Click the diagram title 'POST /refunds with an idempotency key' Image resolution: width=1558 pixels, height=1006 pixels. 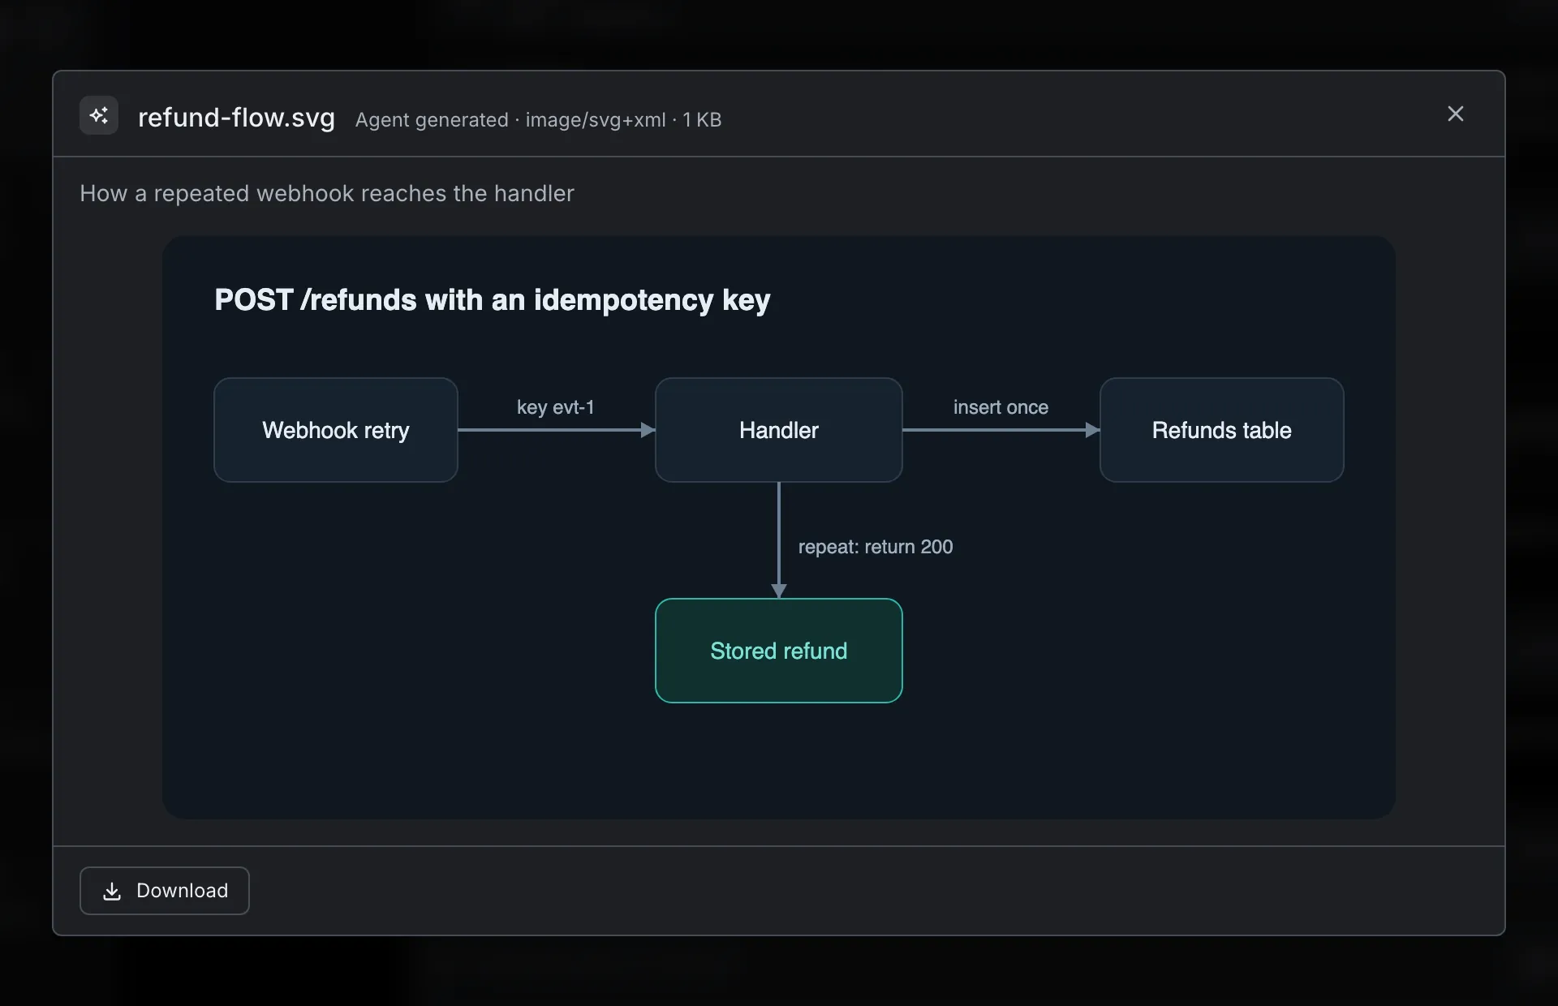tap(493, 300)
